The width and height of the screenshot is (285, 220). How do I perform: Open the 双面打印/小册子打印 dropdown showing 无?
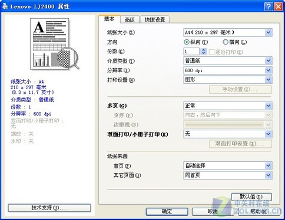[x=228, y=134]
